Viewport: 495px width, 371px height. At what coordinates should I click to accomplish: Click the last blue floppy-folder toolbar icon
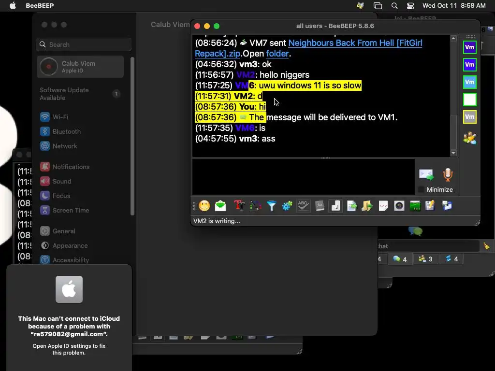447,206
